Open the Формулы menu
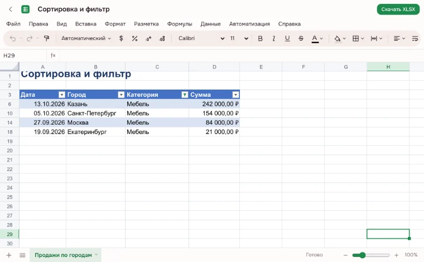Viewport: 424px width, 262px height. (180, 24)
